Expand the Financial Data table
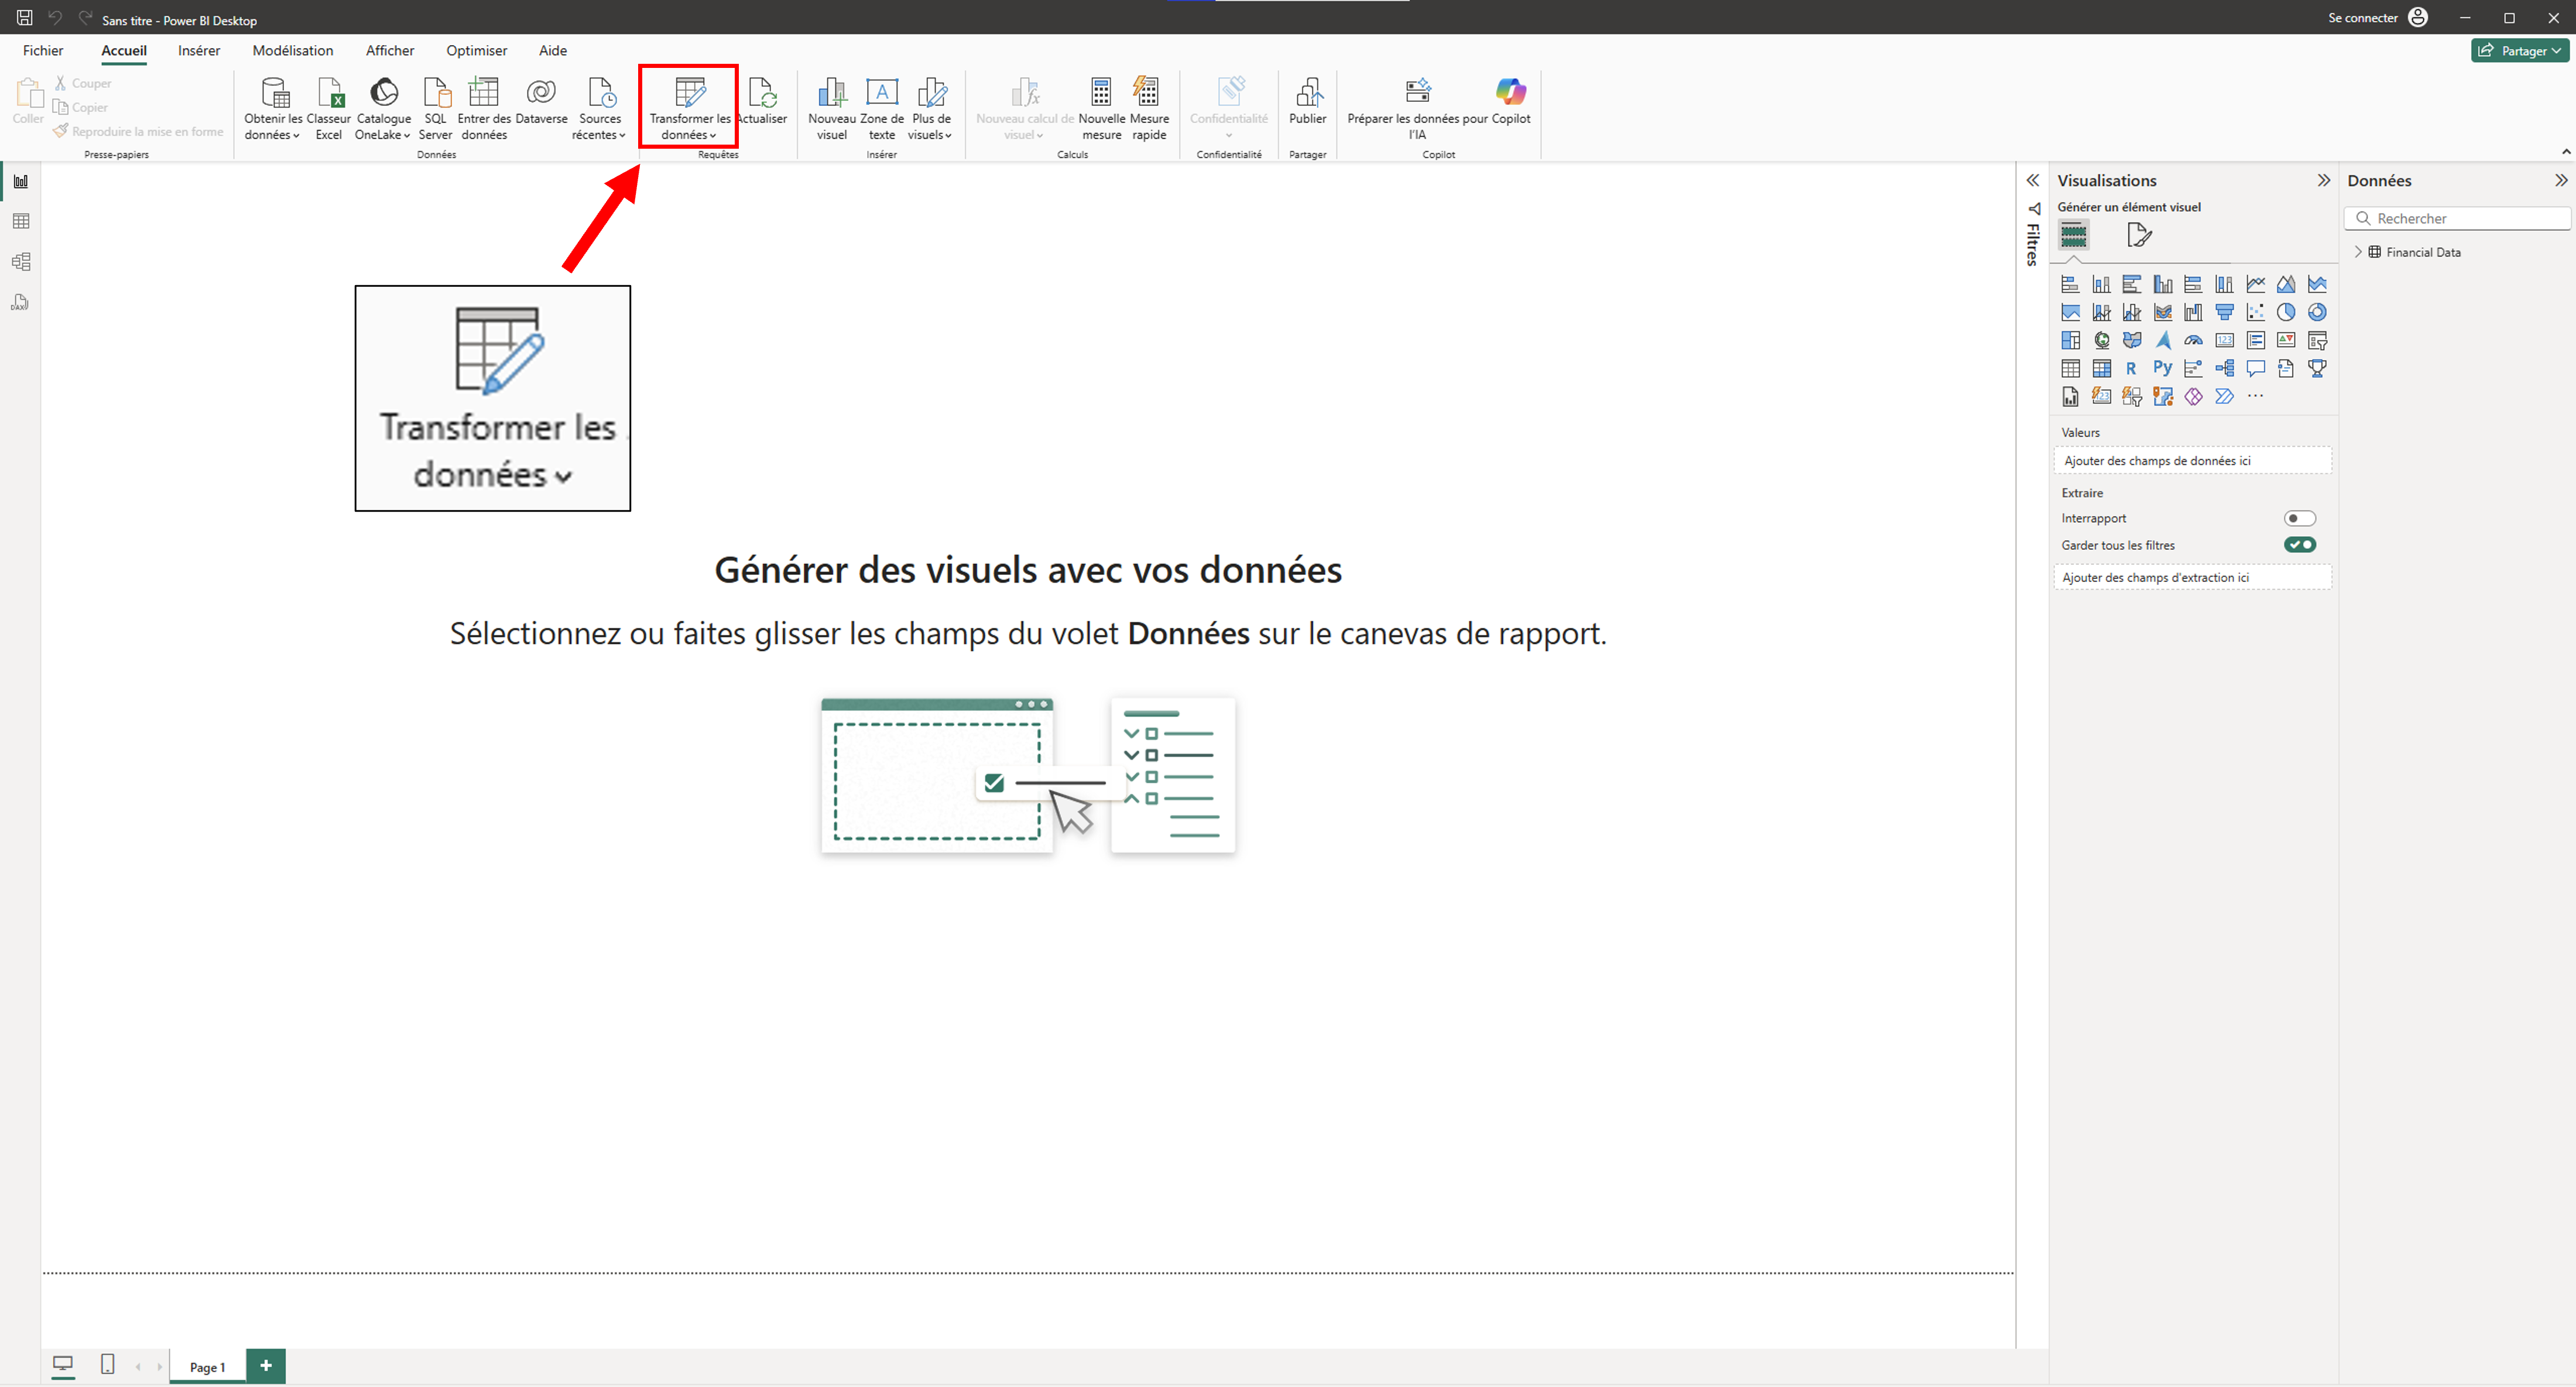Viewport: 2576px width, 1387px height. (2358, 252)
